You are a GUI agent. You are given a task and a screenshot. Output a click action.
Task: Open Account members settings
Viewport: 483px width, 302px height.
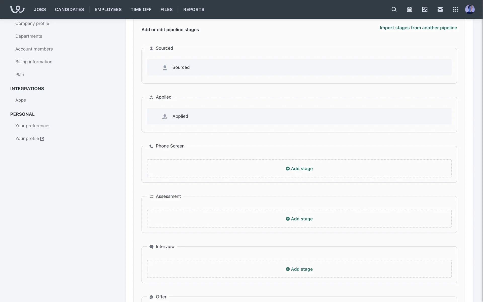click(34, 49)
